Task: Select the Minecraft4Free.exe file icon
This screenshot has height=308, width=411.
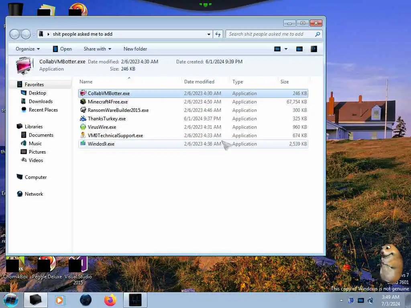Action: coord(83,101)
